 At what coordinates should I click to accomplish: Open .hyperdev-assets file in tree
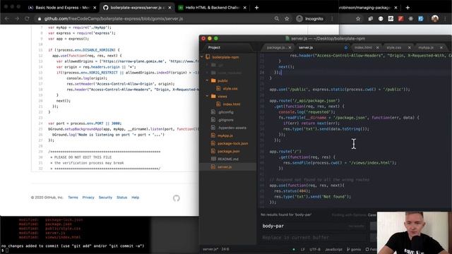tap(232, 128)
